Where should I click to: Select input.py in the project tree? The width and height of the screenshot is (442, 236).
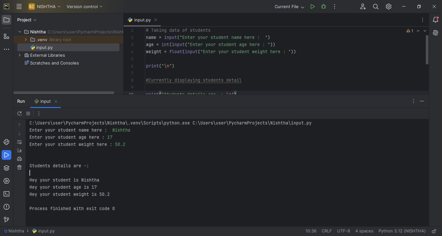(68, 47)
